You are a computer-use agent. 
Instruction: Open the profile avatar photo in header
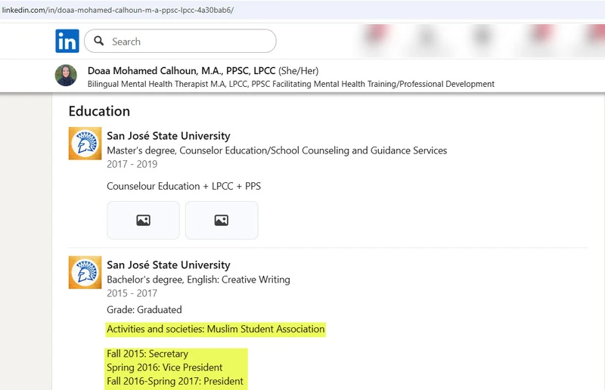[x=66, y=76]
